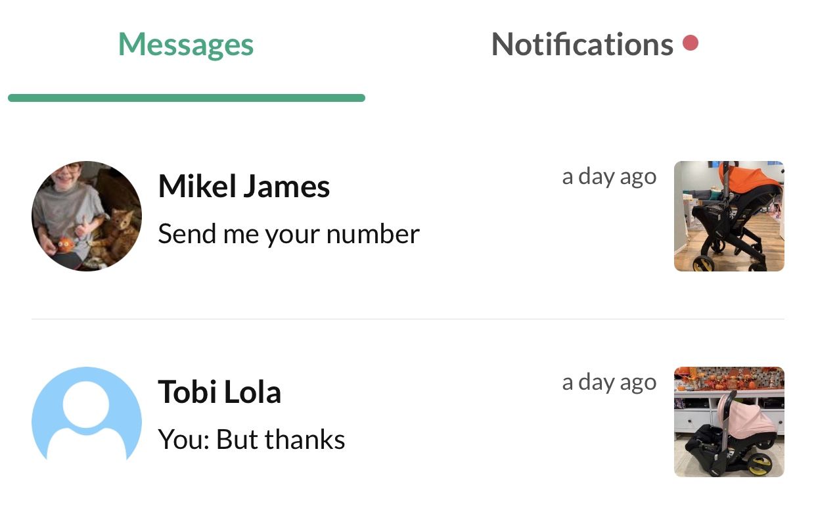Tap the divider line between the two conversations

408,319
